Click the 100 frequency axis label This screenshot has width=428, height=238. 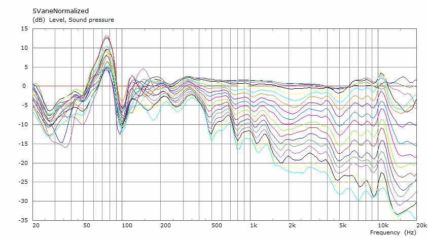tap(127, 225)
